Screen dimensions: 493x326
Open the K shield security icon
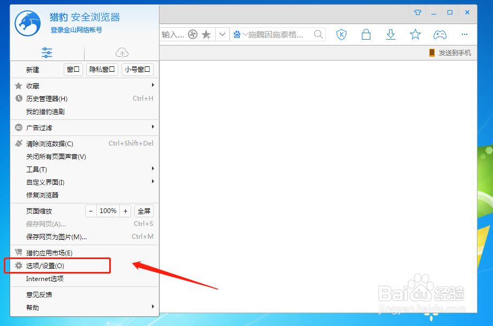342,34
